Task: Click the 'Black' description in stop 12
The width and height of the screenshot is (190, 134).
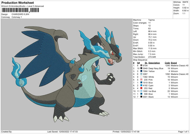Action: click(151, 97)
